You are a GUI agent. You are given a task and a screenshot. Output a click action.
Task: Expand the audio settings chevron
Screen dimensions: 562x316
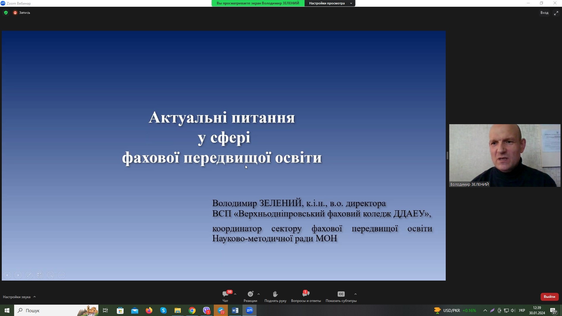(x=35, y=297)
